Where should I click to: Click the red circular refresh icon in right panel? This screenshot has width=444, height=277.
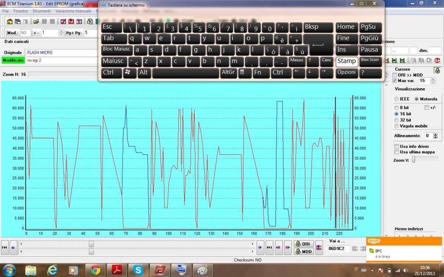[437, 61]
